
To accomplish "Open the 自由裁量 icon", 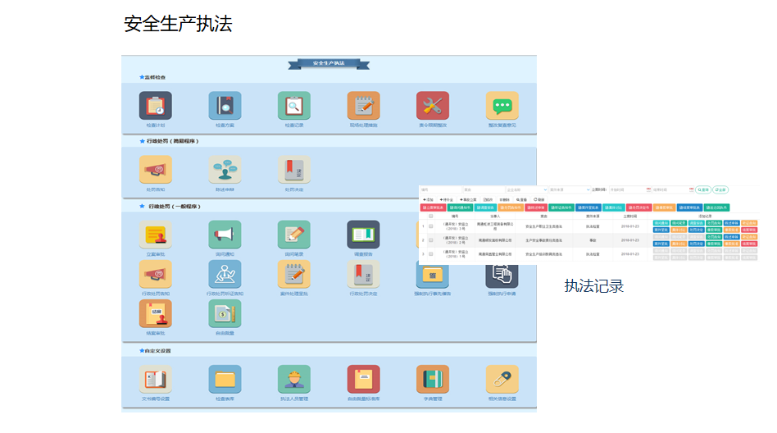I will coord(225,313).
